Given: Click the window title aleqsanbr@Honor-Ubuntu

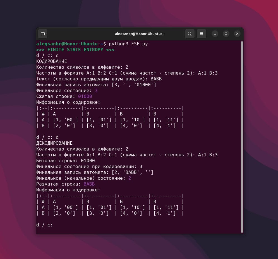Looking at the screenshot, I should click(140, 34).
